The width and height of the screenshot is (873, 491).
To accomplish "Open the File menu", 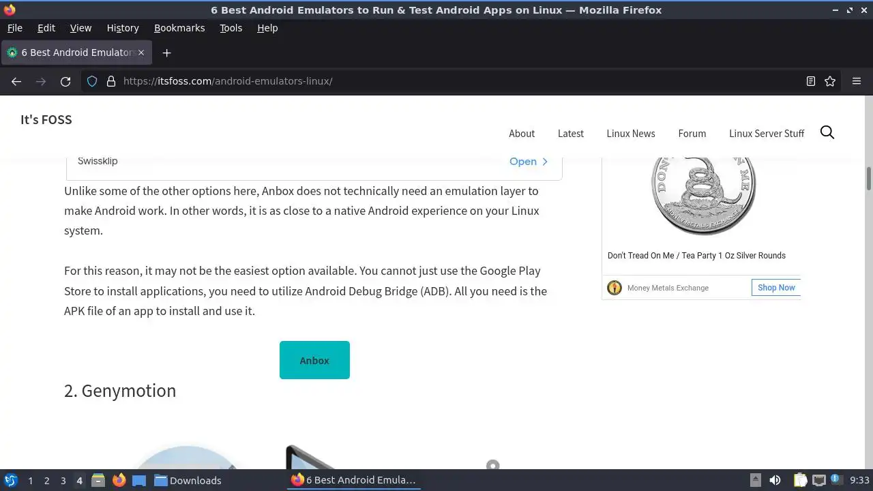I will click(14, 28).
